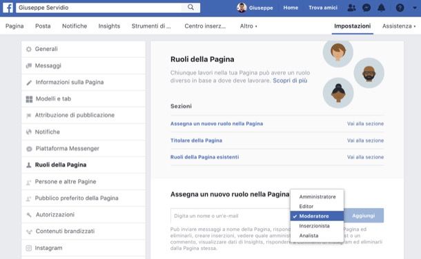Screen dimensions: 421x259
Task: Select Inserzionista in role dropdown
Action: (317, 226)
